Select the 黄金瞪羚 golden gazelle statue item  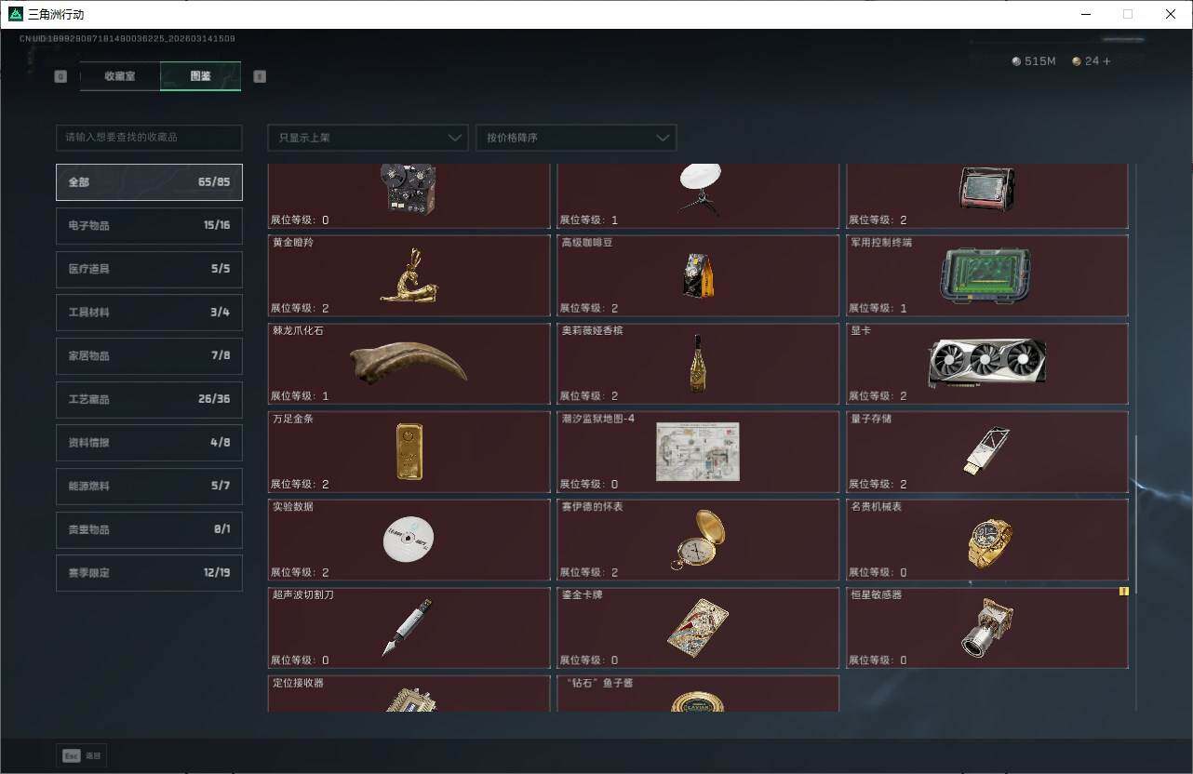pos(409,275)
